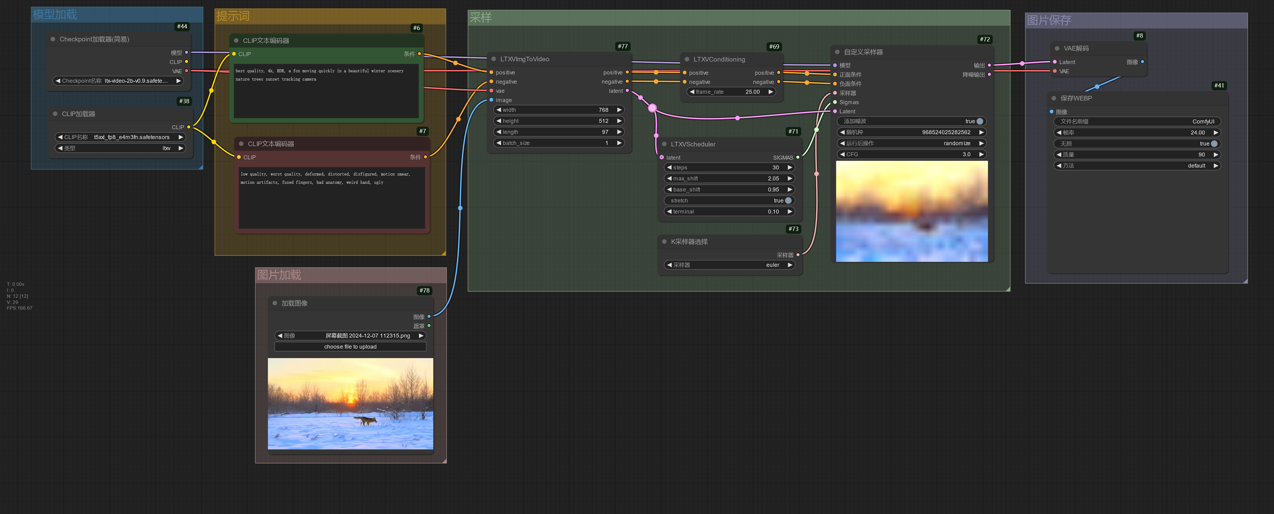Toggle the 无损 lossless switch
This screenshot has height=514, width=1274.
click(x=1214, y=144)
